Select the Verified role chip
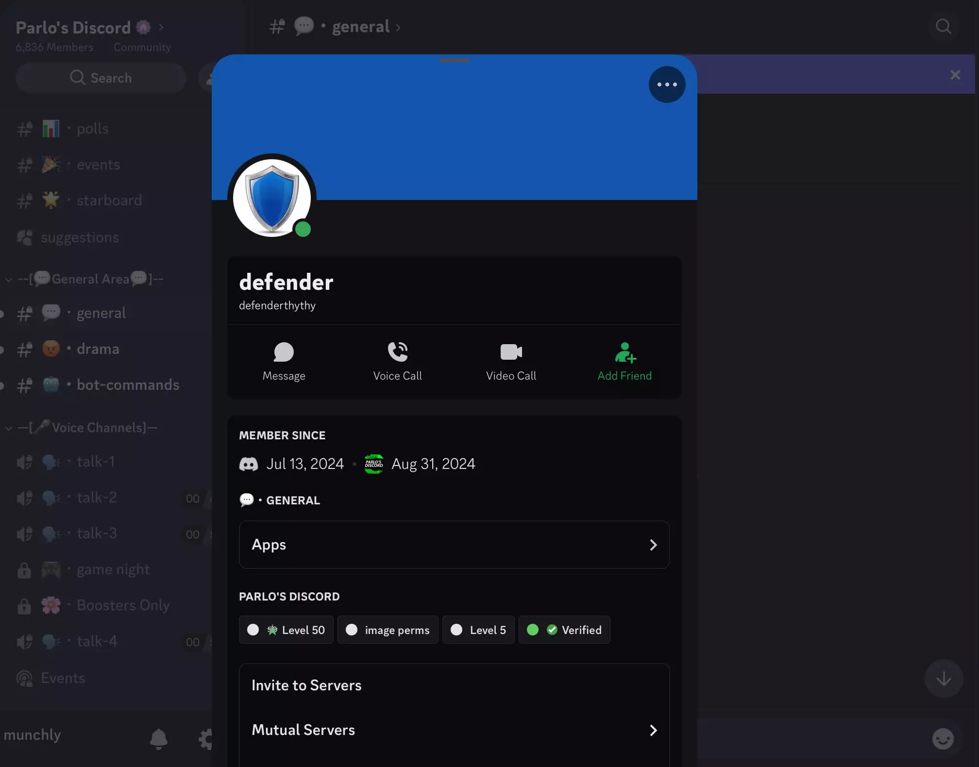The width and height of the screenshot is (979, 767). 564,630
